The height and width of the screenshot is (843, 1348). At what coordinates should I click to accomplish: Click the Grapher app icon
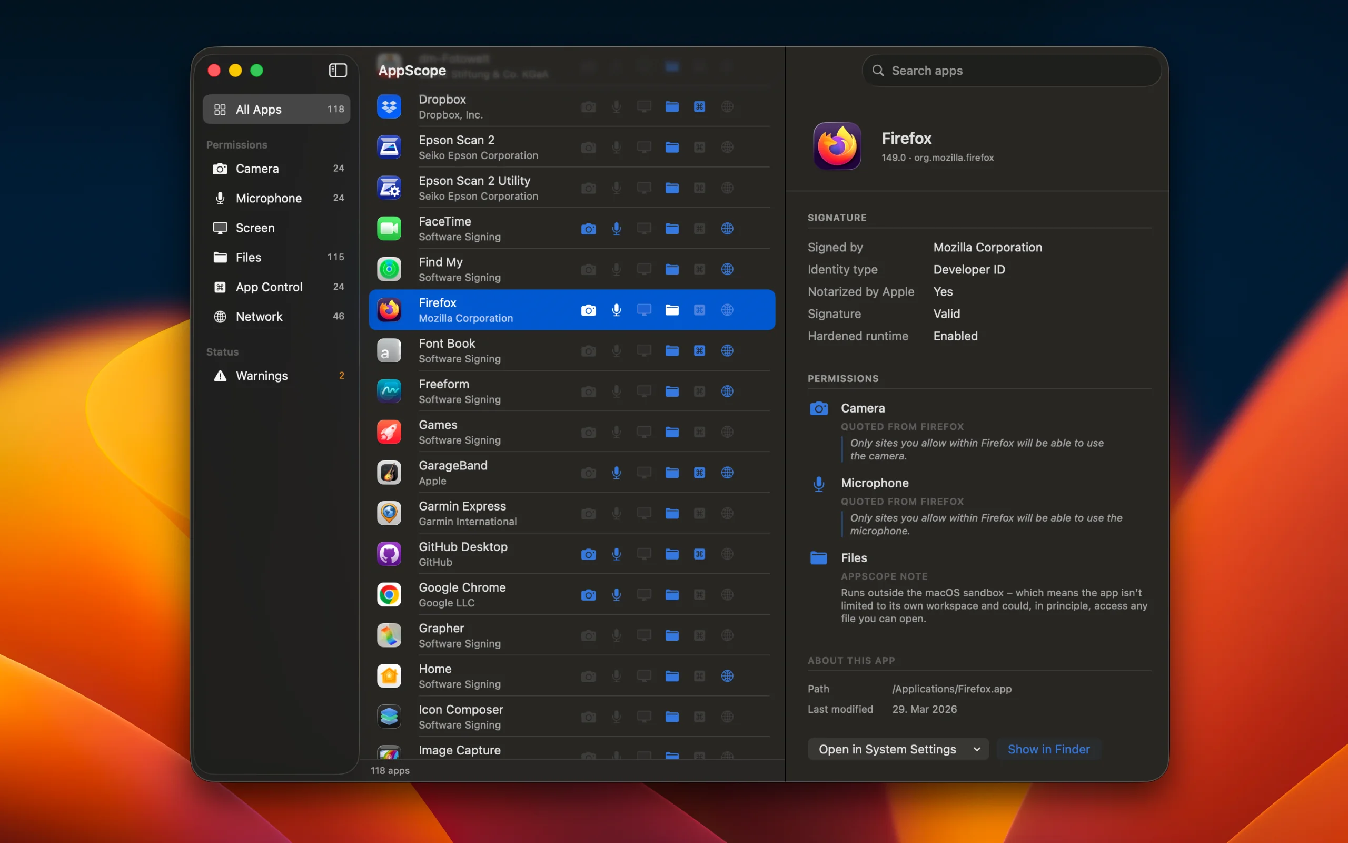(x=389, y=635)
